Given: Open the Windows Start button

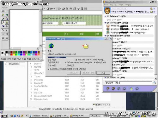Looking at the screenshot, I should tap(4, 116).
